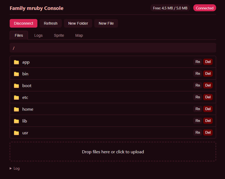Click the free storage indicator
This screenshot has width=225, height=179.
pos(170,8)
